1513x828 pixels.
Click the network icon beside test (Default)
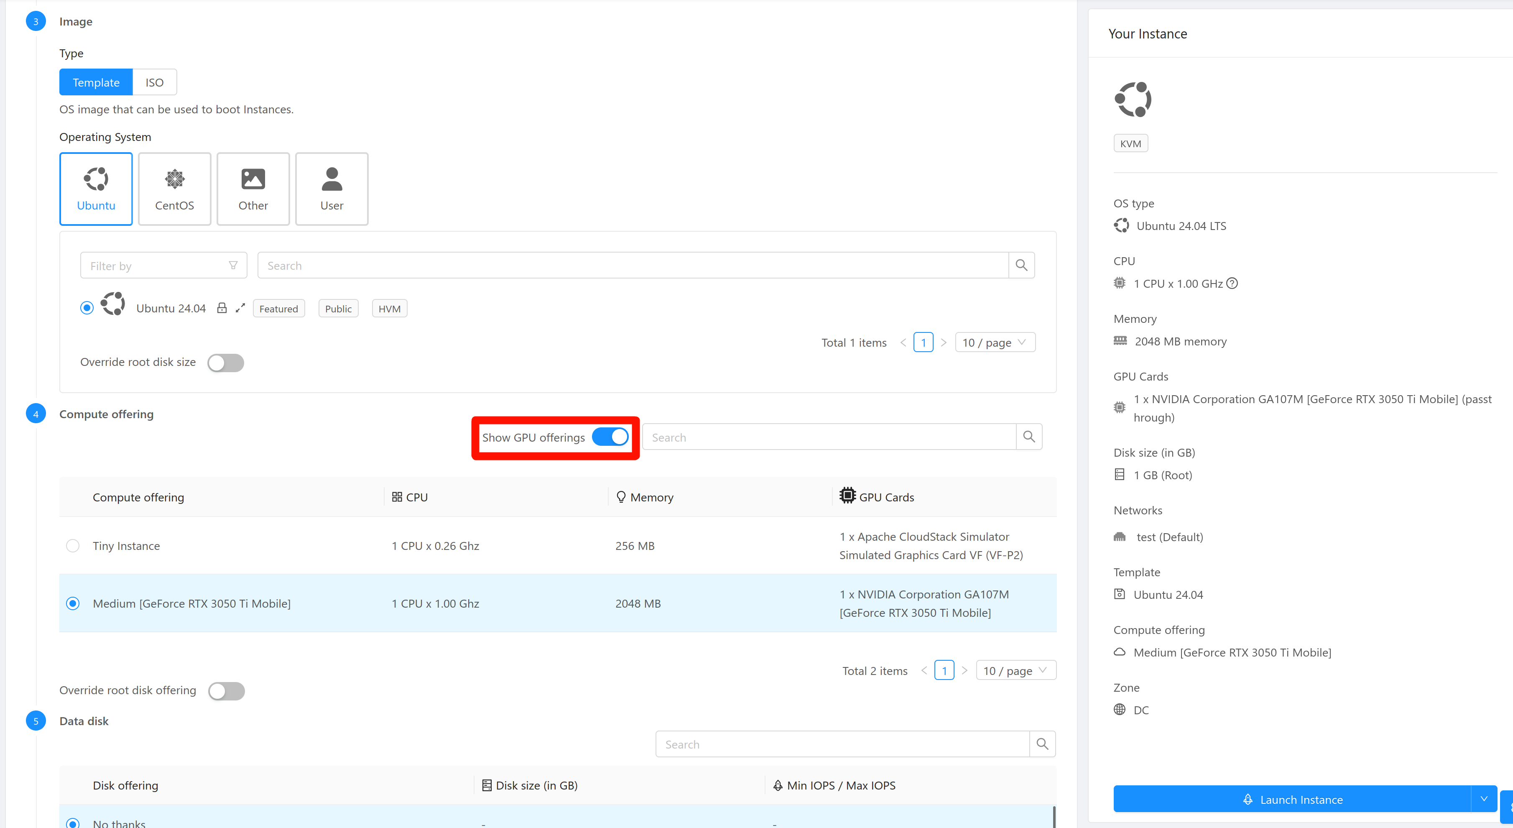[x=1120, y=537]
